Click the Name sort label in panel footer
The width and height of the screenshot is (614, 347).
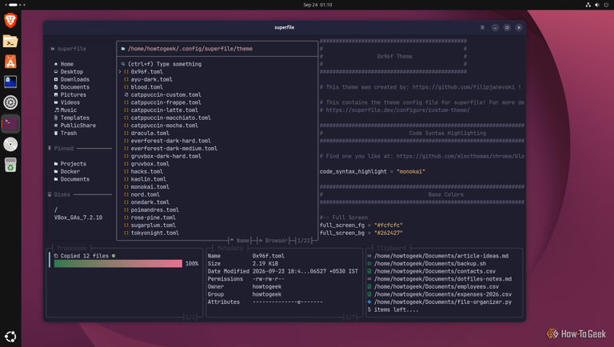(242, 241)
